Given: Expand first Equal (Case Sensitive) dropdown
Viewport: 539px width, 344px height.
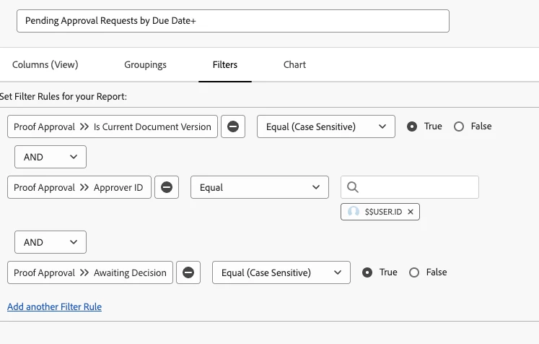Looking at the screenshot, I should coord(325,126).
